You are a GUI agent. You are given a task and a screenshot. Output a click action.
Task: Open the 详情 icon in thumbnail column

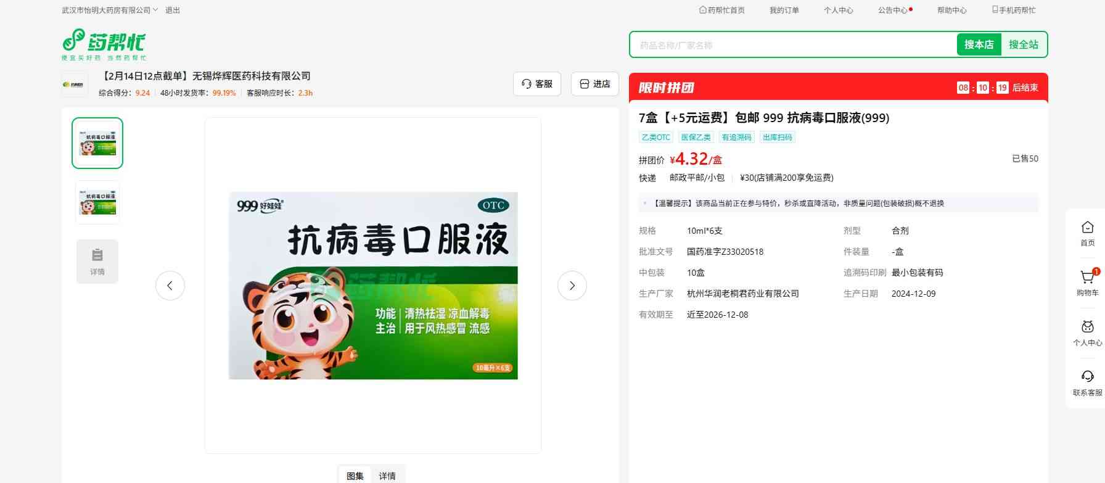pos(97,262)
